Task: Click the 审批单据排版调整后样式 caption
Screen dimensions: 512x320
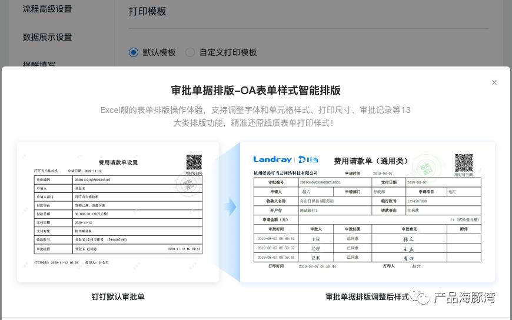Action: 367,297
